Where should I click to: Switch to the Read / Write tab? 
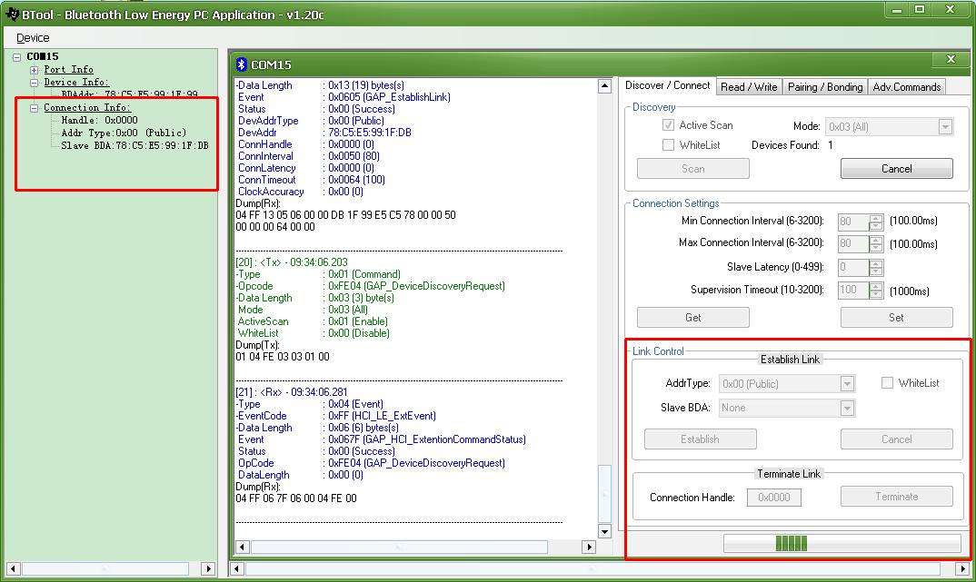749,87
